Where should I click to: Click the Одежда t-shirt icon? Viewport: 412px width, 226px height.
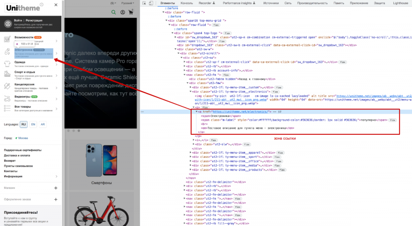[x=7, y=63]
